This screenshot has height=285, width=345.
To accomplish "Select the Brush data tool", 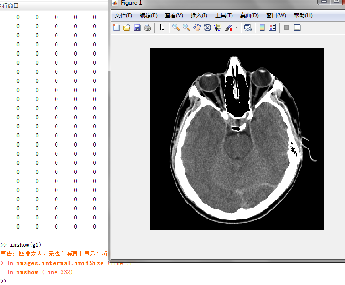I will pyautogui.click(x=229, y=27).
